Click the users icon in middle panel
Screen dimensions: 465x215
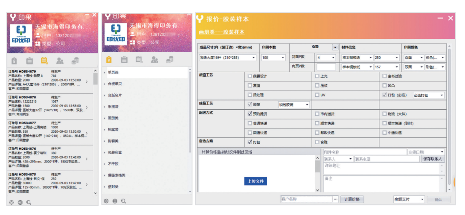pyautogui.click(x=154, y=60)
